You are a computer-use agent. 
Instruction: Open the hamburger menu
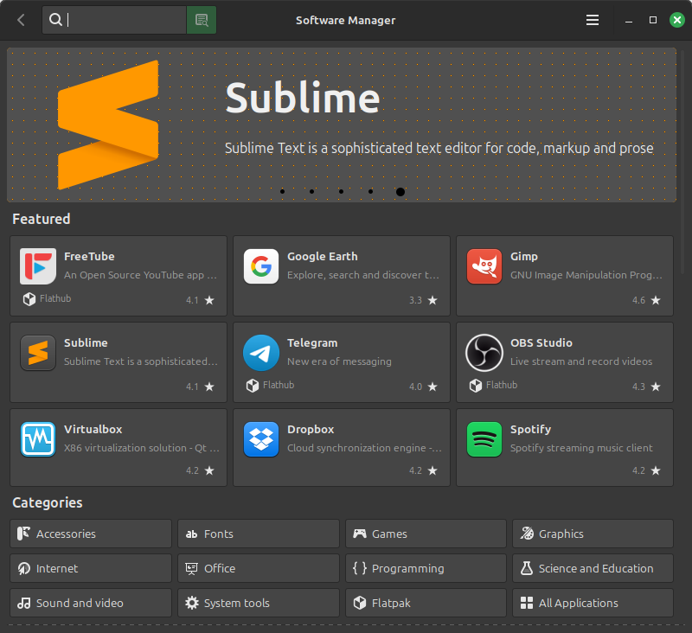[x=593, y=19]
